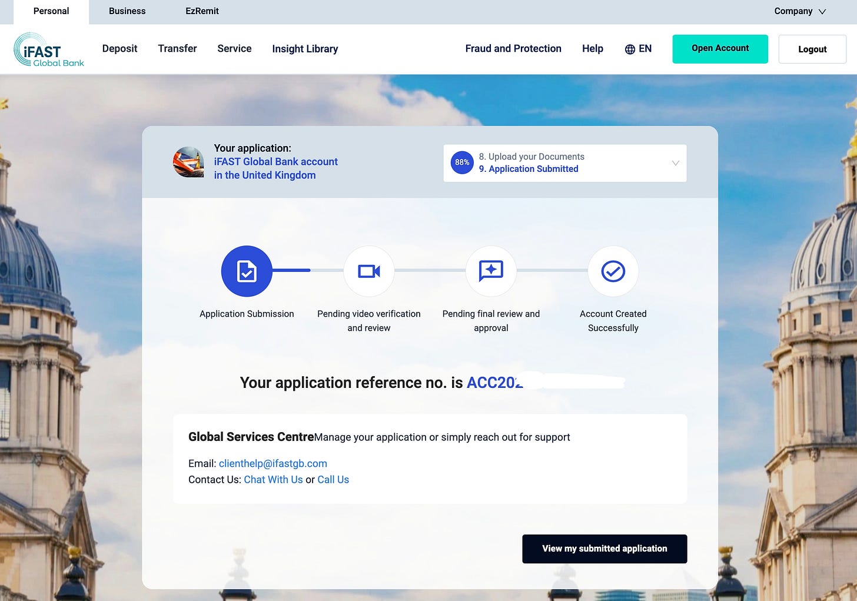The height and width of the screenshot is (601, 857).
Task: Click the clienthelp@ifastgb.com email link
Action: pos(273,464)
